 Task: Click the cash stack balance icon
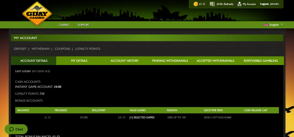(212, 4)
